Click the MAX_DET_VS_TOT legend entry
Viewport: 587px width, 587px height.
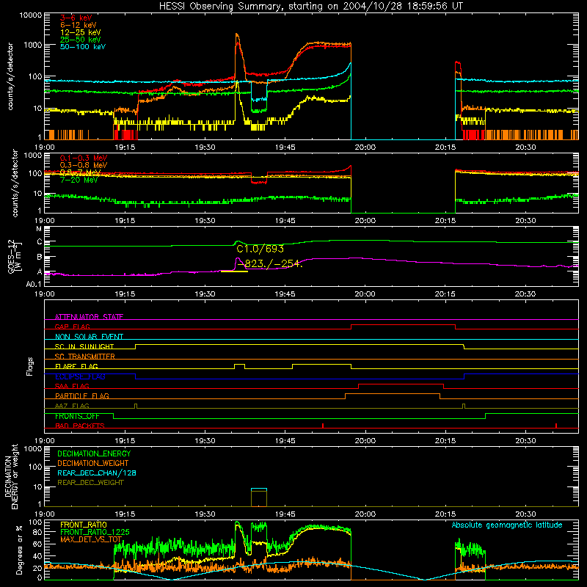click(x=91, y=539)
